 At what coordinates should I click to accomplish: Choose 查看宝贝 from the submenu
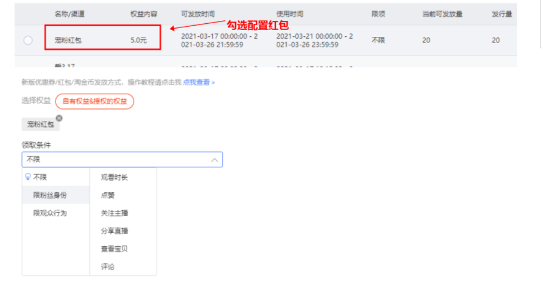pos(114,249)
